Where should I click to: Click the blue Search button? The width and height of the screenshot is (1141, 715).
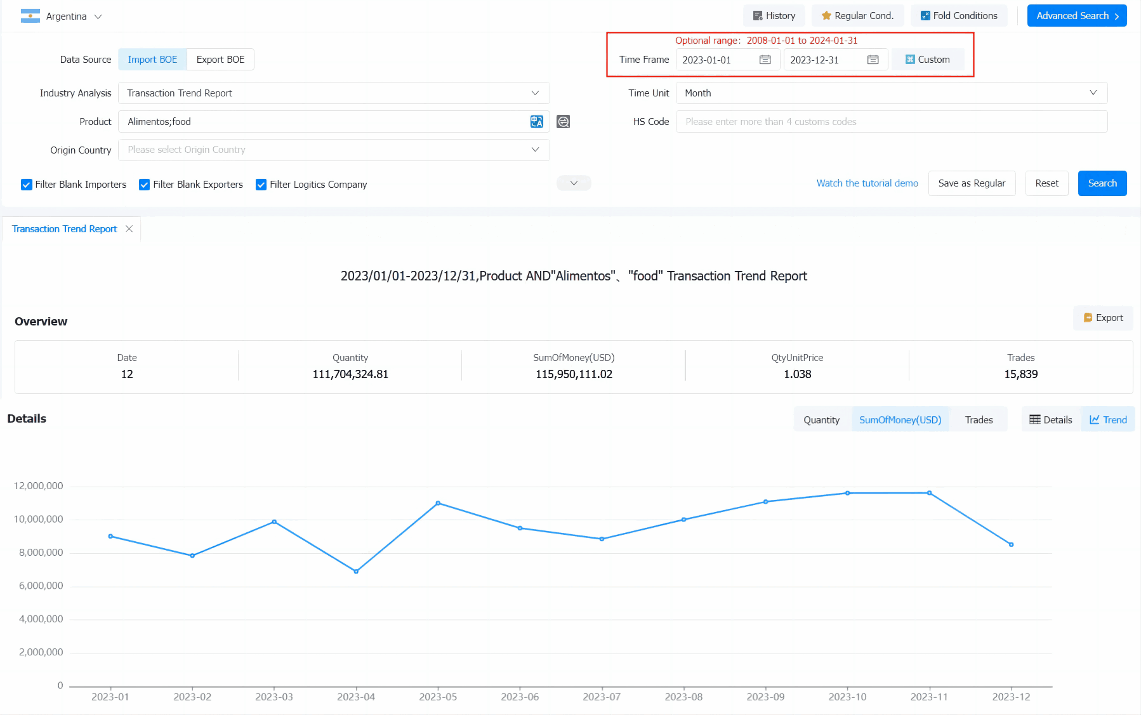coord(1102,183)
